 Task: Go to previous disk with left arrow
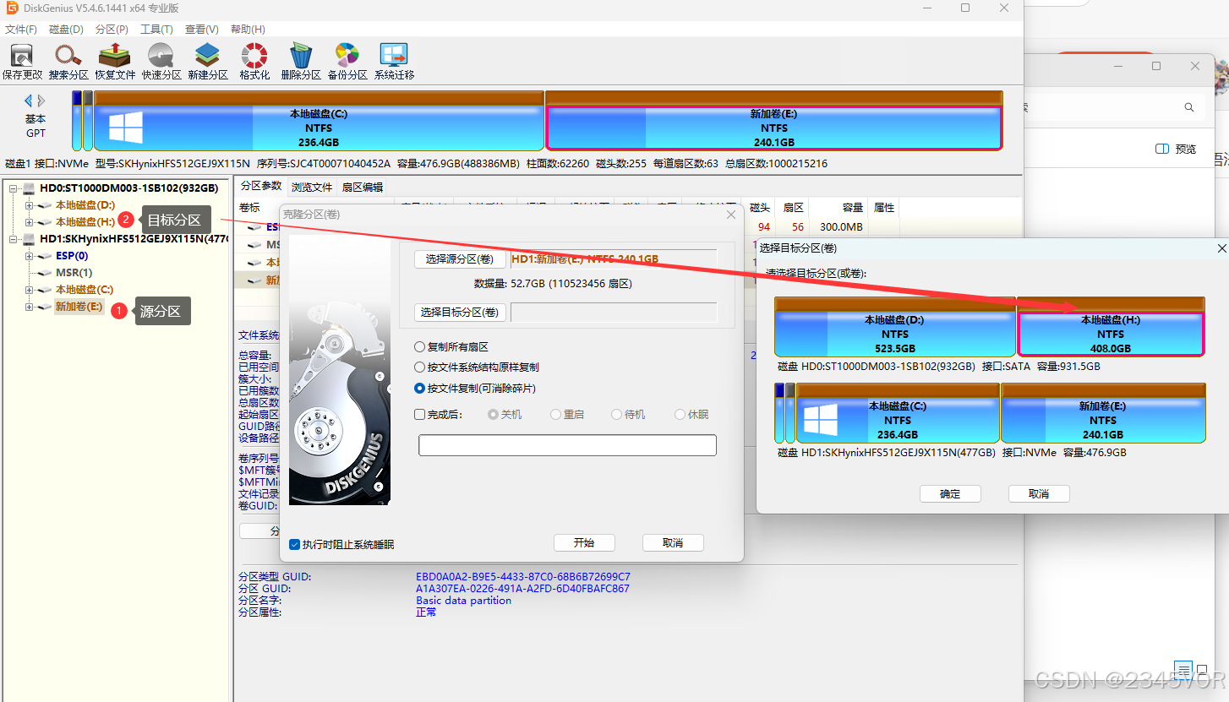point(29,101)
